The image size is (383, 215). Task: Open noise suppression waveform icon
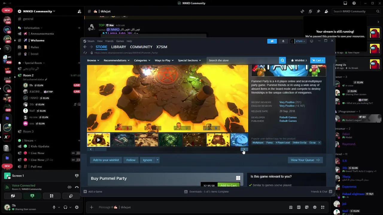click(69, 187)
